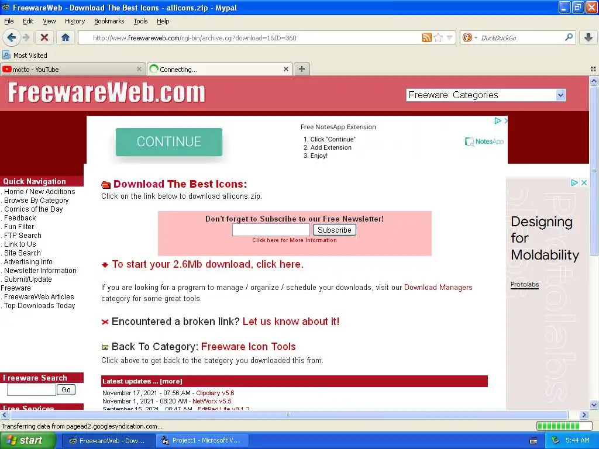Open the Downloads arrow button
The image size is (599, 449).
tap(588, 37)
